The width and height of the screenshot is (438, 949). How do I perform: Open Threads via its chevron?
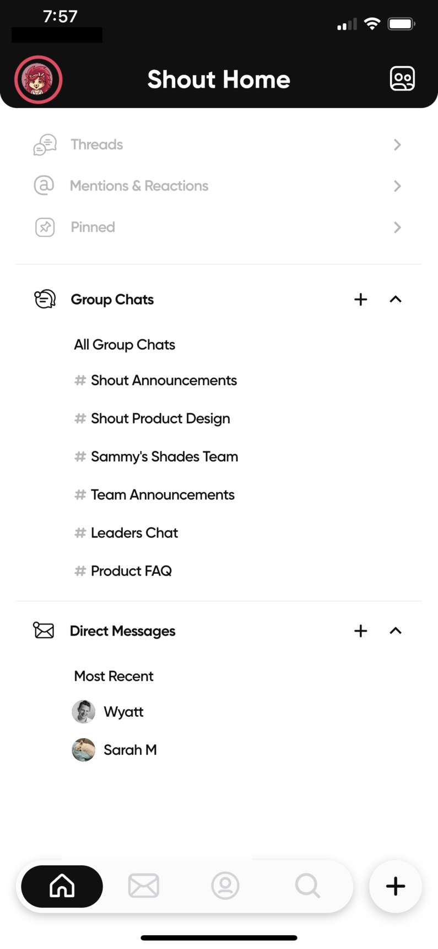pos(397,145)
